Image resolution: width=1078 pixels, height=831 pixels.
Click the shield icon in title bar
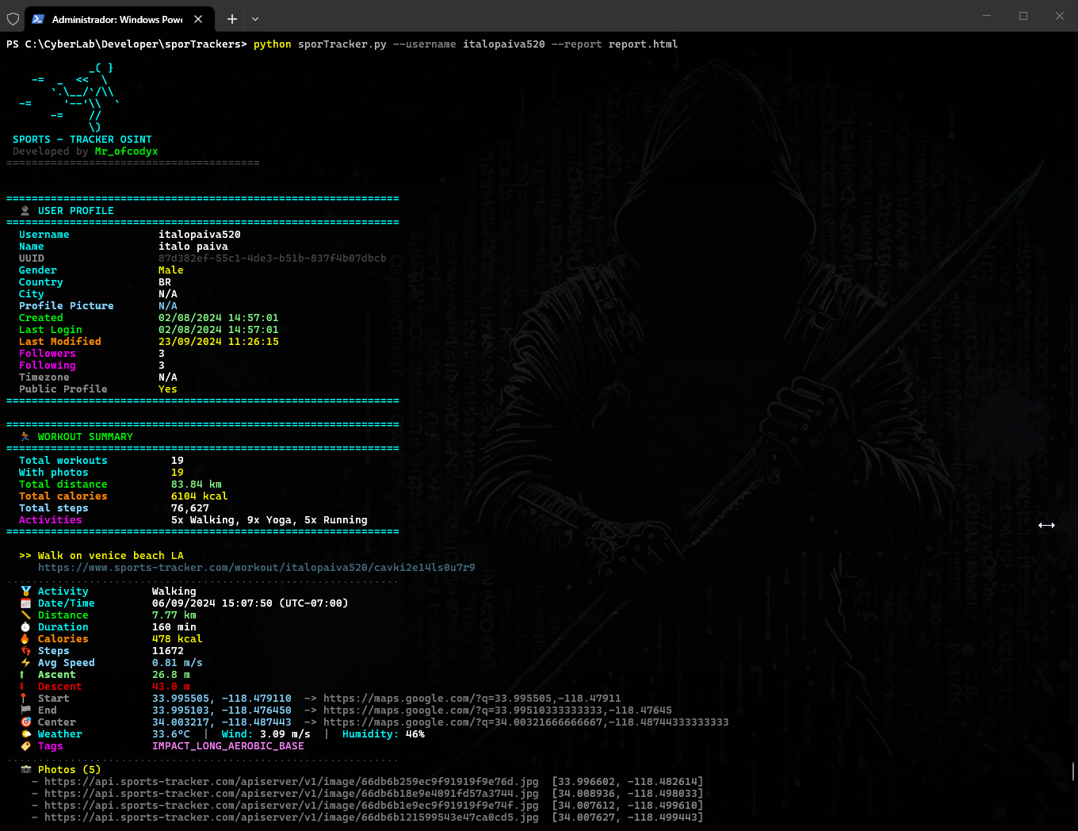(13, 18)
